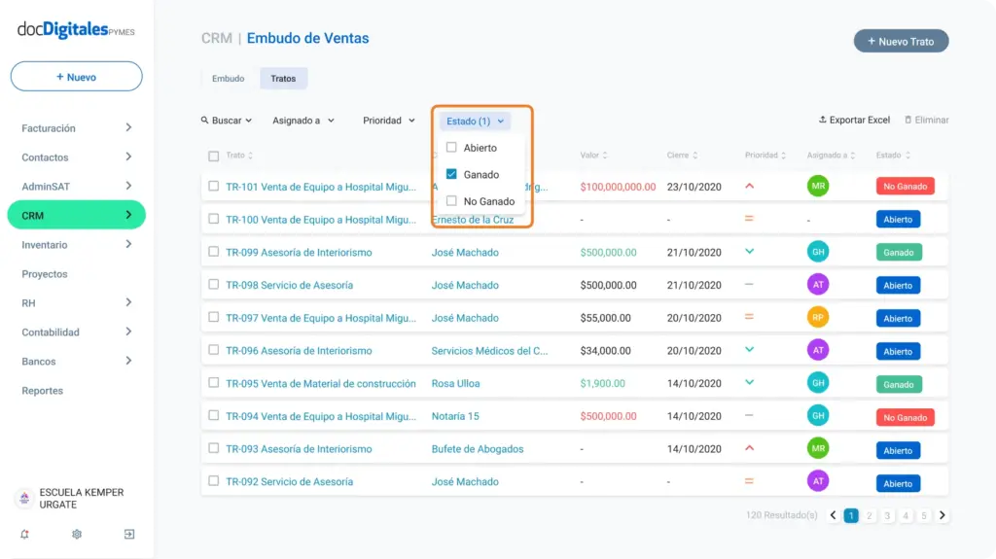Click the No Ganado status badge on TR-101
Screen dimensions: 996x559
pyautogui.click(x=906, y=186)
